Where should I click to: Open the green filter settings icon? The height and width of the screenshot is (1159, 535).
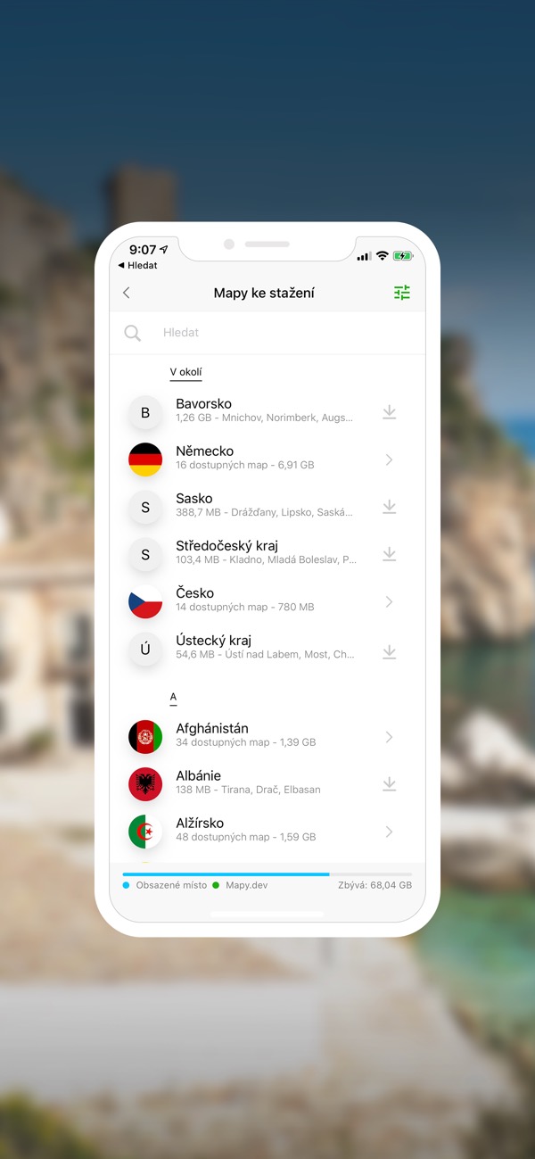(402, 293)
